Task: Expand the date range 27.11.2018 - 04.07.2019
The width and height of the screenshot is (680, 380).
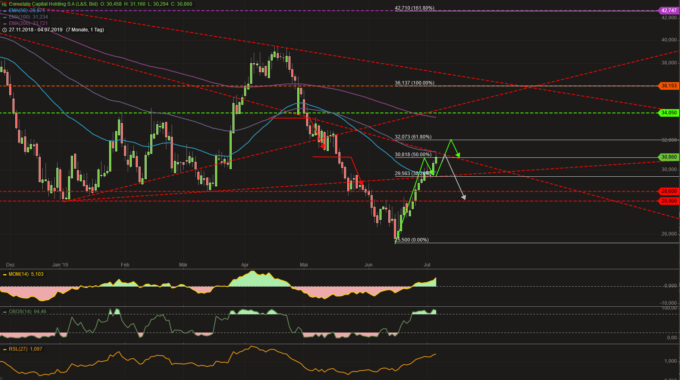Action: (x=35, y=30)
